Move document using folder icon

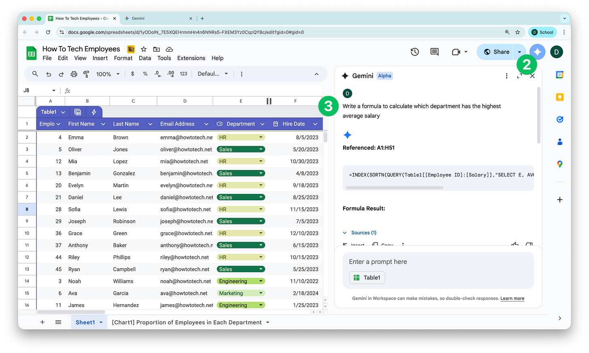coord(157,49)
